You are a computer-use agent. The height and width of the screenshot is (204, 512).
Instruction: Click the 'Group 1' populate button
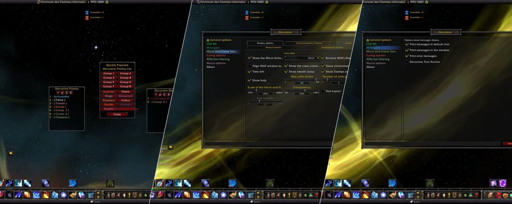click(109, 73)
